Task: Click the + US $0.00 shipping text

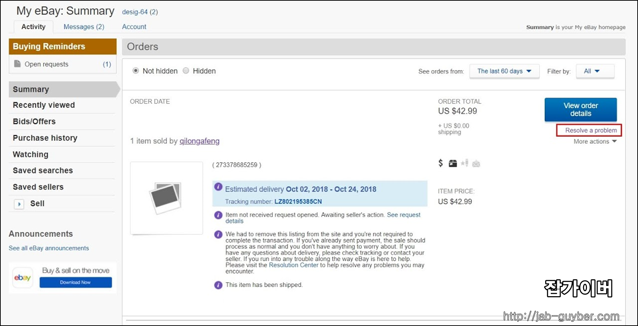Action: click(x=453, y=129)
